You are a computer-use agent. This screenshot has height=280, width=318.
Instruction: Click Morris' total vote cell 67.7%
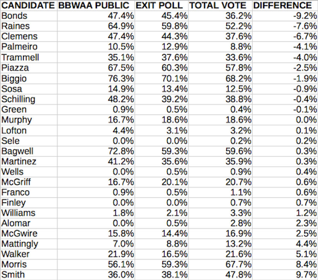click(x=220, y=264)
